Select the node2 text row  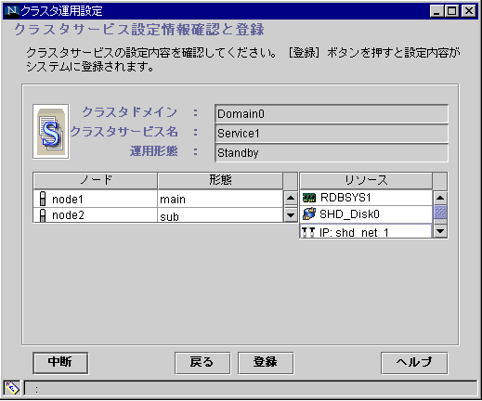click(x=68, y=215)
